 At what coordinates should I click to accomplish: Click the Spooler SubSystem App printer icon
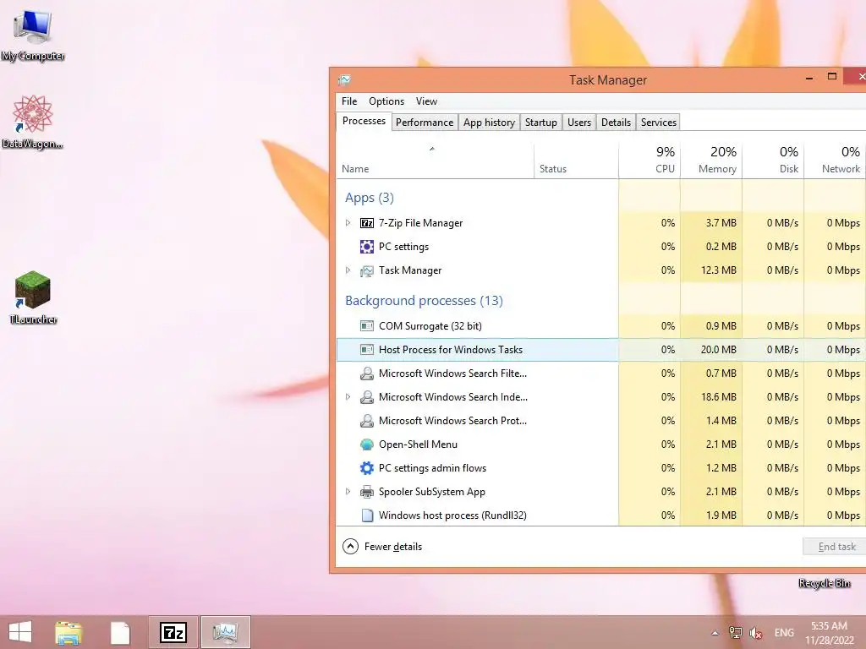[x=367, y=492]
